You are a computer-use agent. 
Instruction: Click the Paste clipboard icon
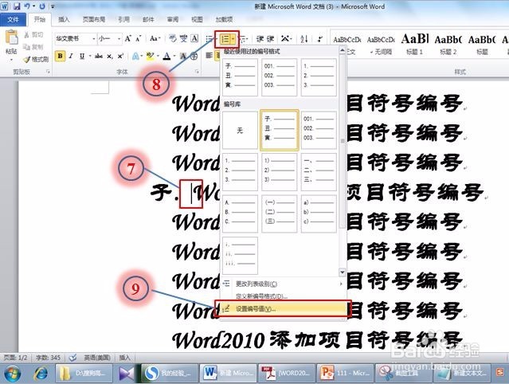point(12,37)
